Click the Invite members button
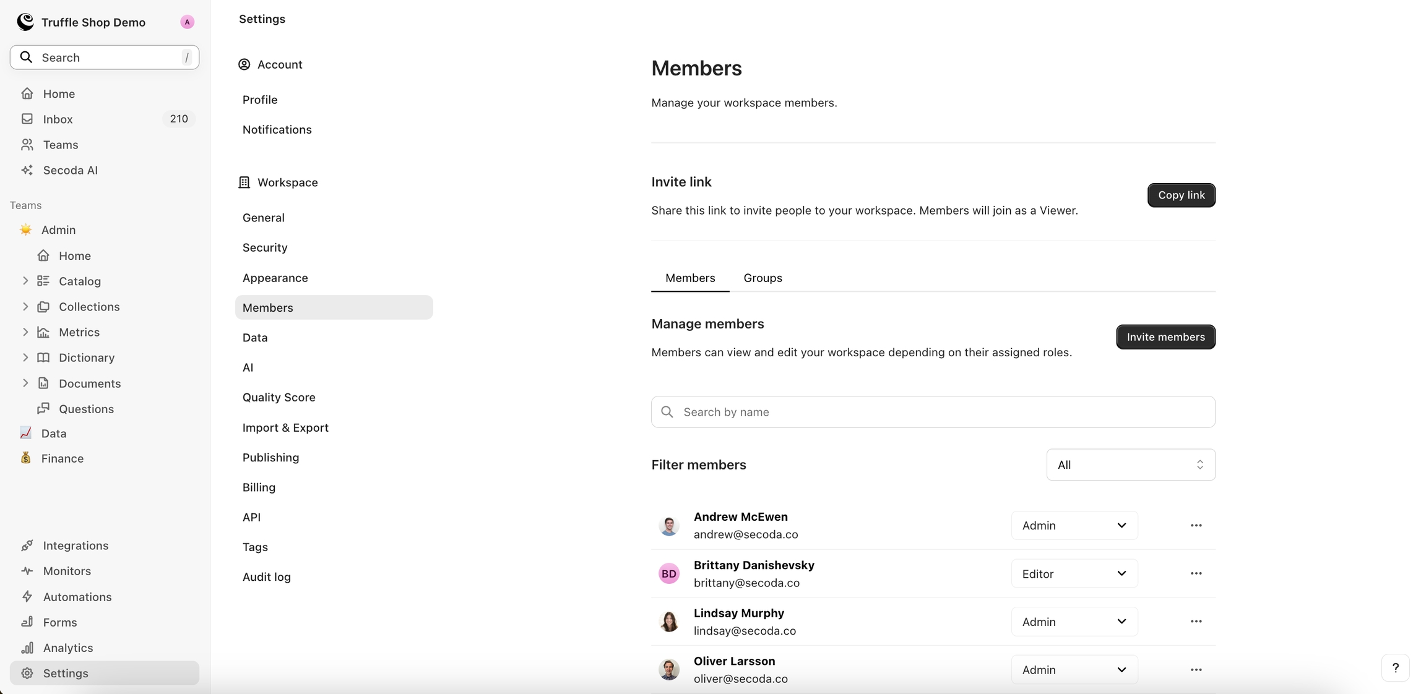This screenshot has width=1426, height=694. click(x=1165, y=336)
